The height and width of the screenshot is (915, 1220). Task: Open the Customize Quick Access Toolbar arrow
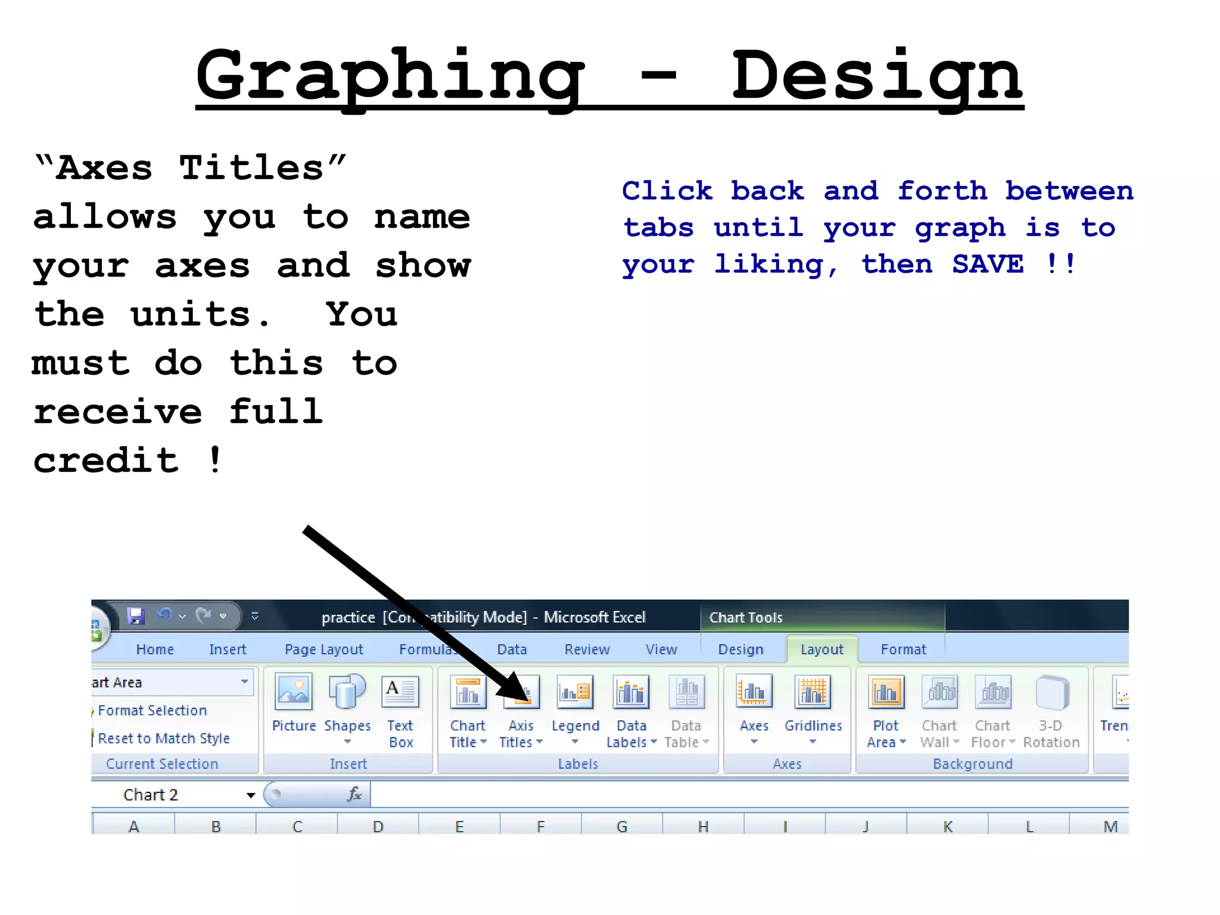254,616
